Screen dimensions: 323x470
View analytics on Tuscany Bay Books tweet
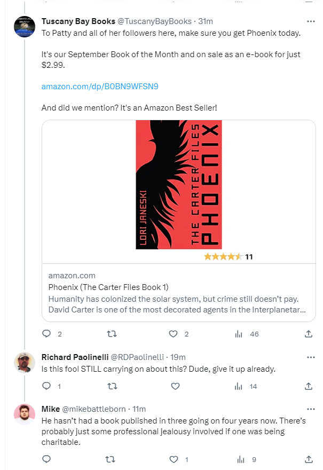(239, 334)
